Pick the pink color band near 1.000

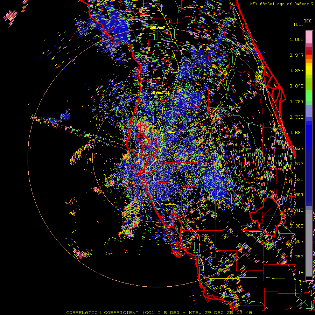309,37
